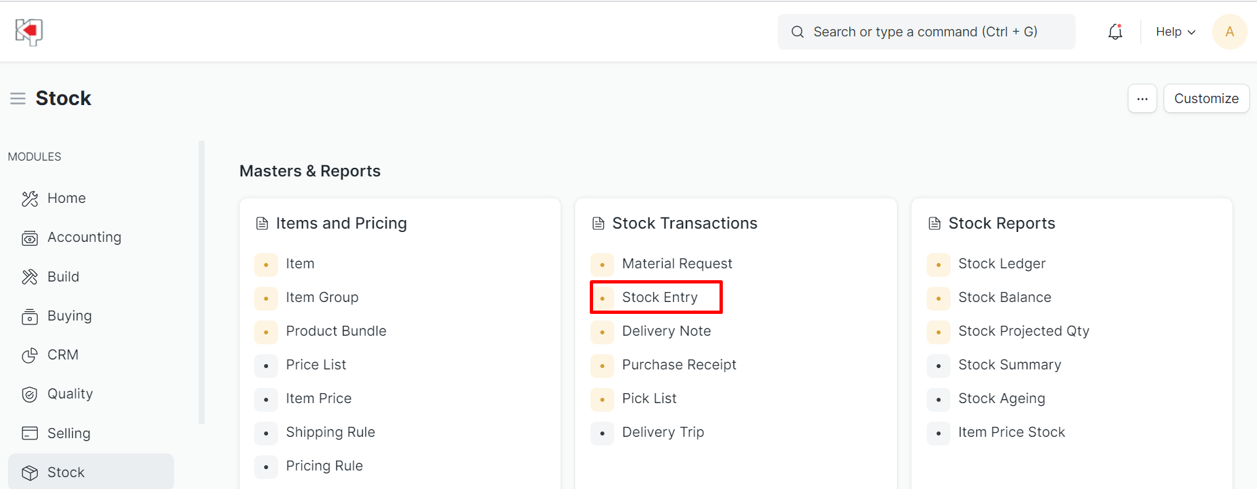Screen dimensions: 1257x489
Task: Expand the Help dropdown menu
Action: (x=1175, y=32)
